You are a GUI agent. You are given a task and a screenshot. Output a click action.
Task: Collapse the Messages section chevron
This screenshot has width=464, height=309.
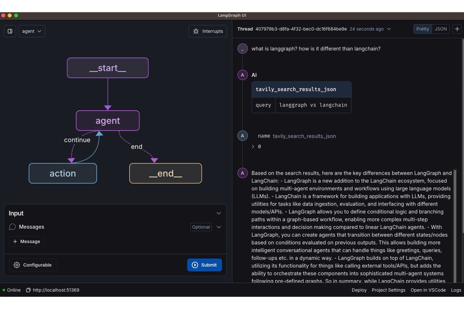click(x=219, y=227)
